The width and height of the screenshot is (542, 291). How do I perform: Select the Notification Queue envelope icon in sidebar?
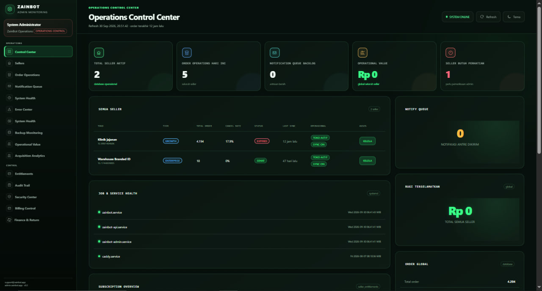pos(10,86)
